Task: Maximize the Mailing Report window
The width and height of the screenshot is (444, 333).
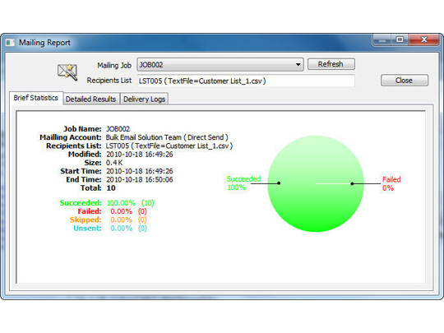Action: (x=400, y=40)
